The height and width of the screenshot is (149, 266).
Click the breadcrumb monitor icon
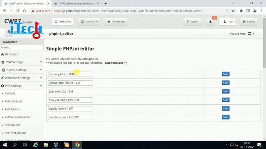click(x=249, y=34)
